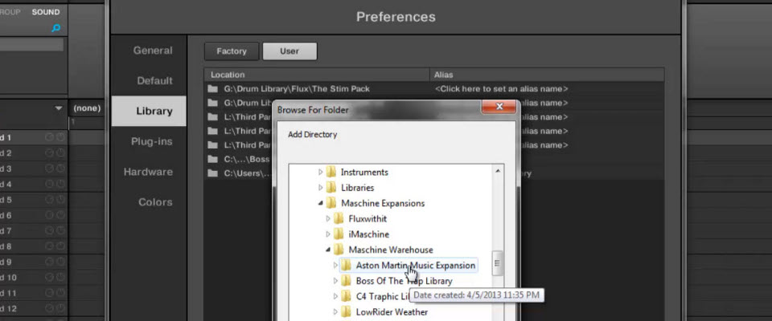This screenshot has height=321, width=772.
Task: Expand the Fluxwithit tree node arrow
Action: [328, 219]
